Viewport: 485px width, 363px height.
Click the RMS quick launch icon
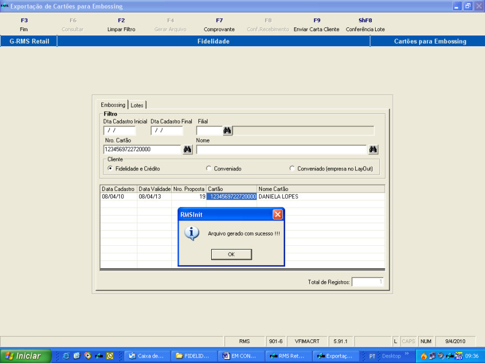(99, 356)
